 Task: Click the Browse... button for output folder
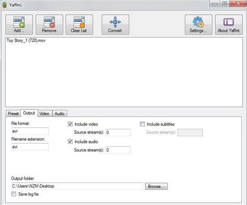tap(156, 187)
